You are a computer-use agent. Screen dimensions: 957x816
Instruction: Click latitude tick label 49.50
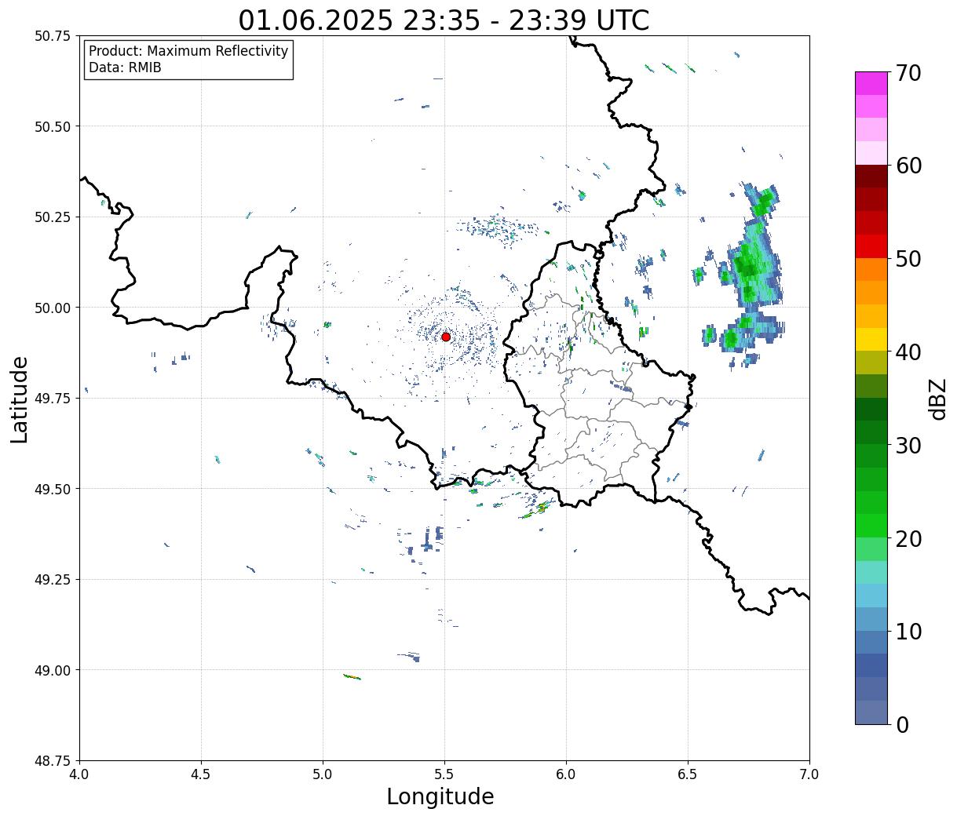53,489
